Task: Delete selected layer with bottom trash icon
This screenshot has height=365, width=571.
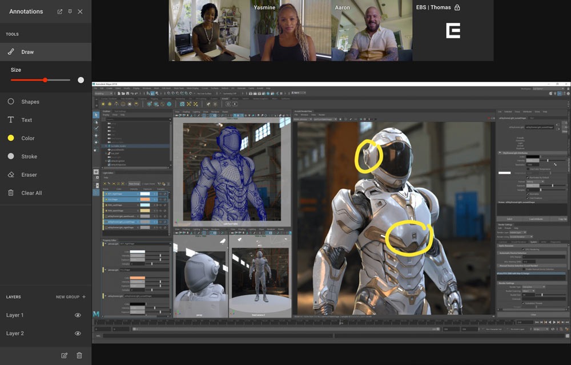Action: click(x=79, y=355)
